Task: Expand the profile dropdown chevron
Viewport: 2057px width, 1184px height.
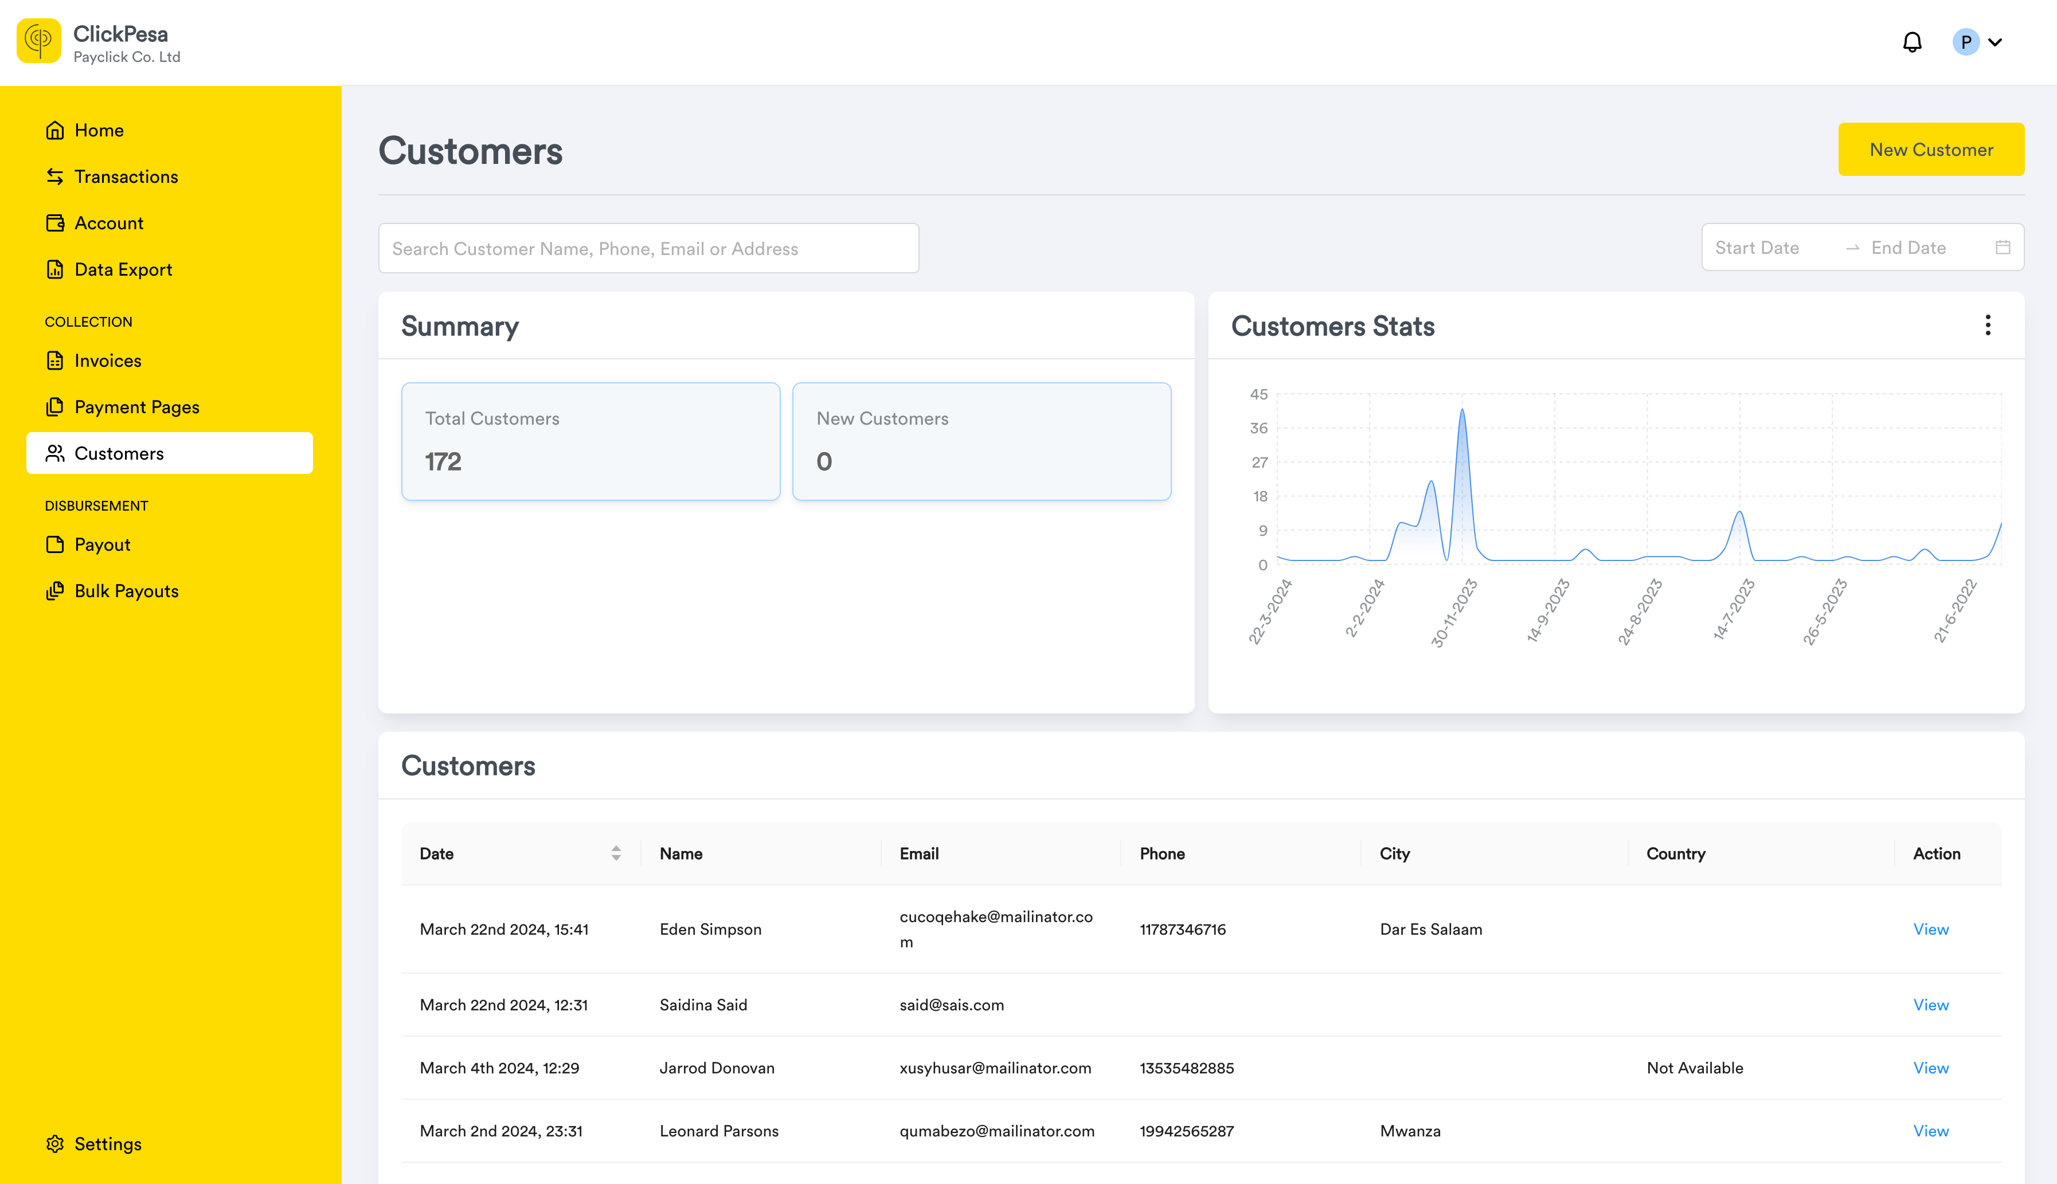Action: 1995,42
